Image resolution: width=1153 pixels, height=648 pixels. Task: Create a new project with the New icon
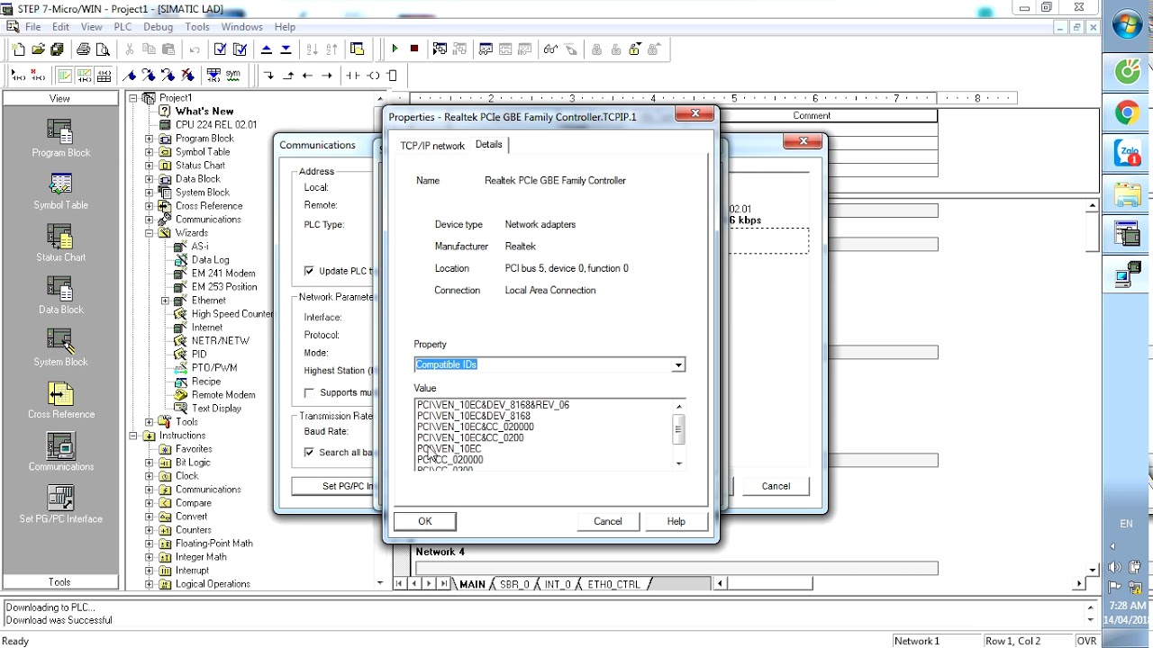point(19,49)
